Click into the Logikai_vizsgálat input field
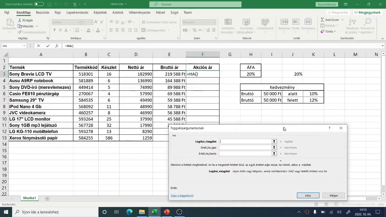Screen dimensions: 386x217 (245, 141)
